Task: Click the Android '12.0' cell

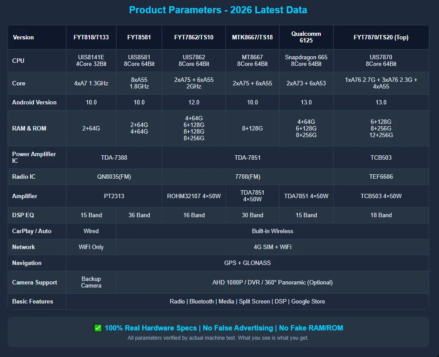Action: (194, 102)
